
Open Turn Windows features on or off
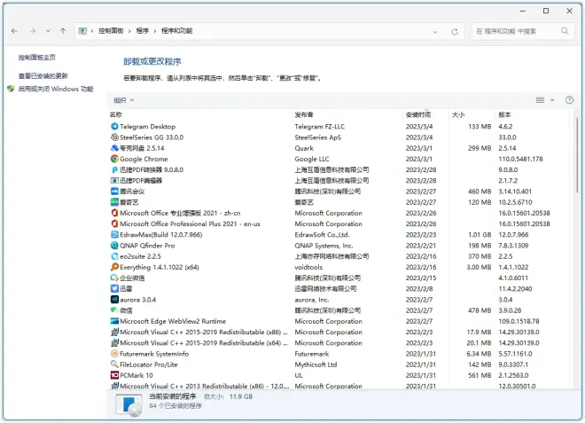pos(56,89)
